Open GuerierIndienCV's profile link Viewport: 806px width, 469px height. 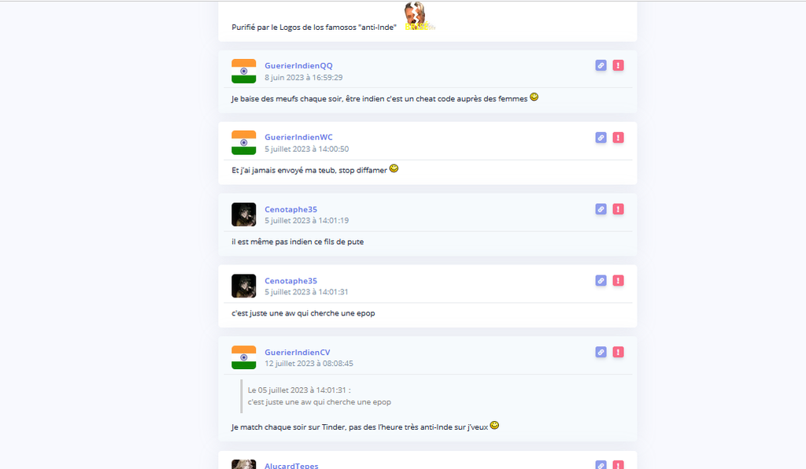point(297,352)
